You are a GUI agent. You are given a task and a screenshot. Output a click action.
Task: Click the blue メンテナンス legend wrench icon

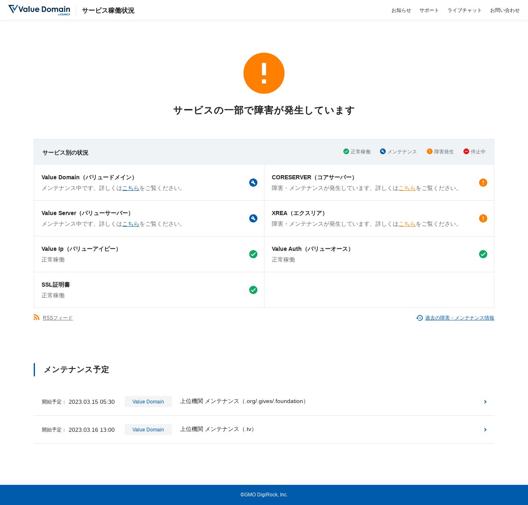(x=383, y=151)
